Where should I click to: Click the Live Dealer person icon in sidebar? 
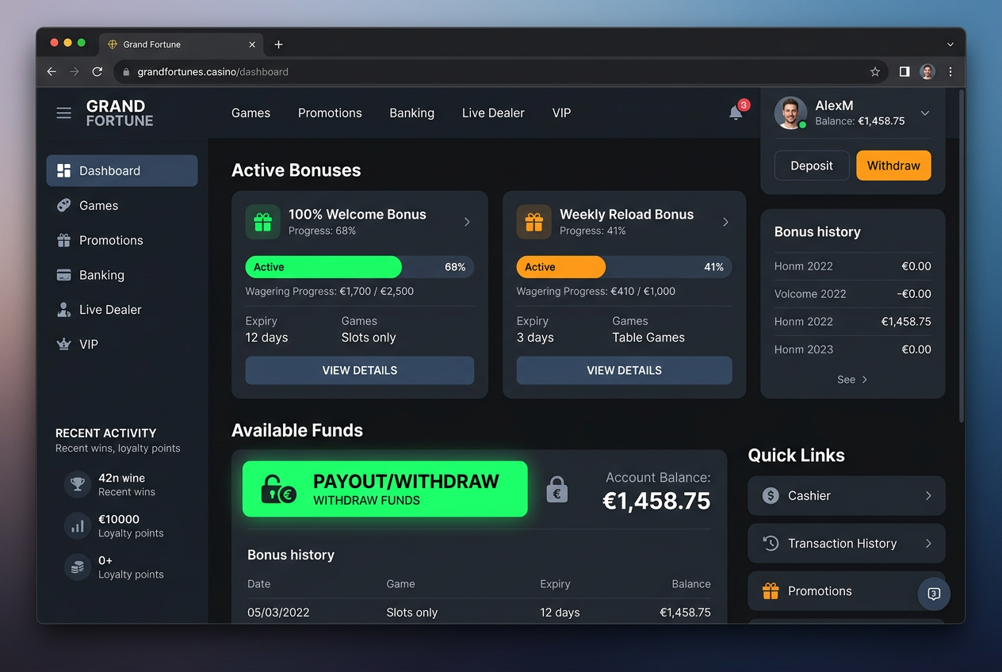(64, 310)
